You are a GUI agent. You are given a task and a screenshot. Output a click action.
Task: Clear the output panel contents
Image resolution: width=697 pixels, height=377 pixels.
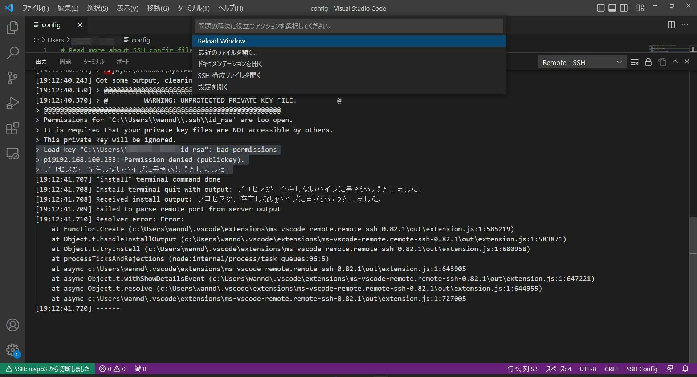click(x=635, y=62)
